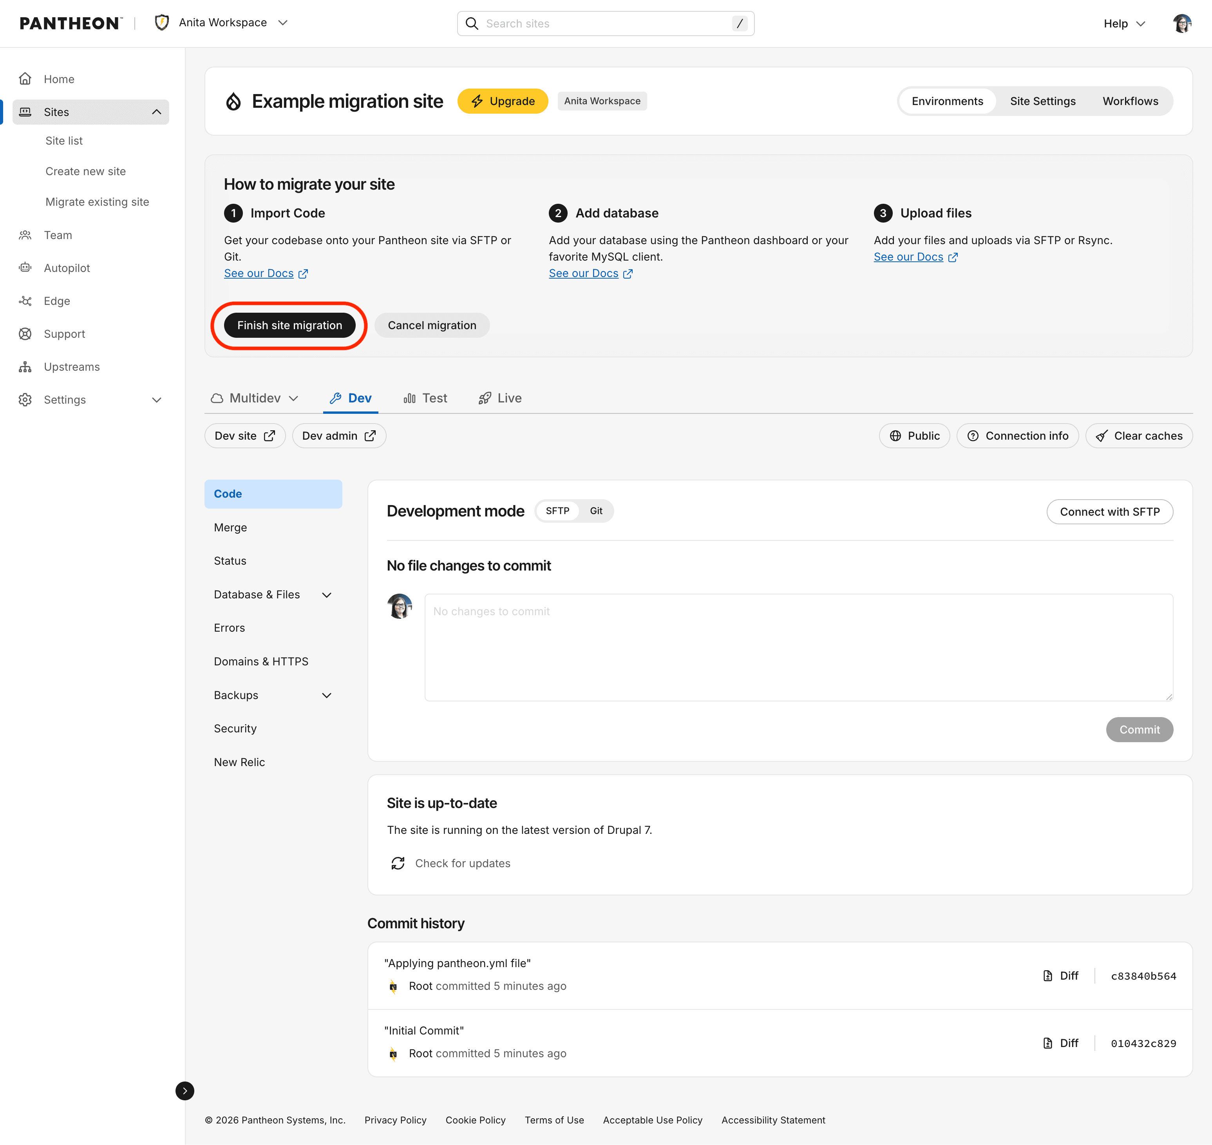
Task: Click the search magnifier icon
Action: pos(472,23)
